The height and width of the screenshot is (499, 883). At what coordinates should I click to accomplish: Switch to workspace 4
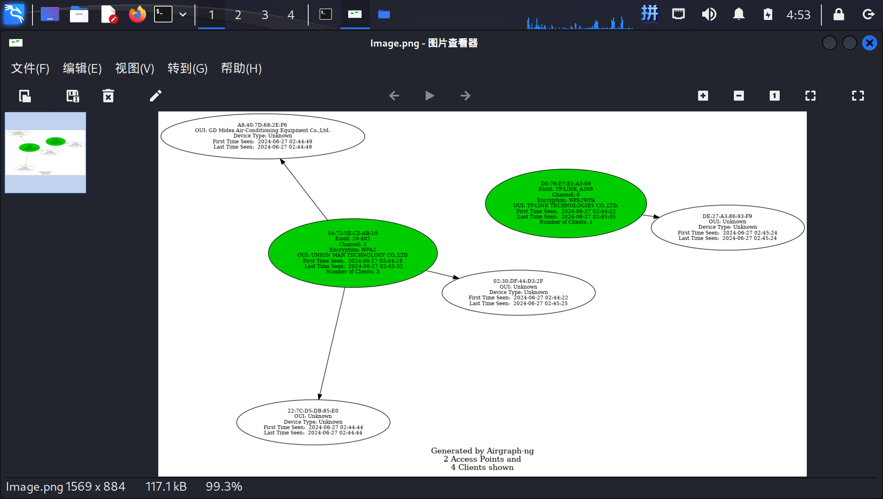pyautogui.click(x=291, y=15)
